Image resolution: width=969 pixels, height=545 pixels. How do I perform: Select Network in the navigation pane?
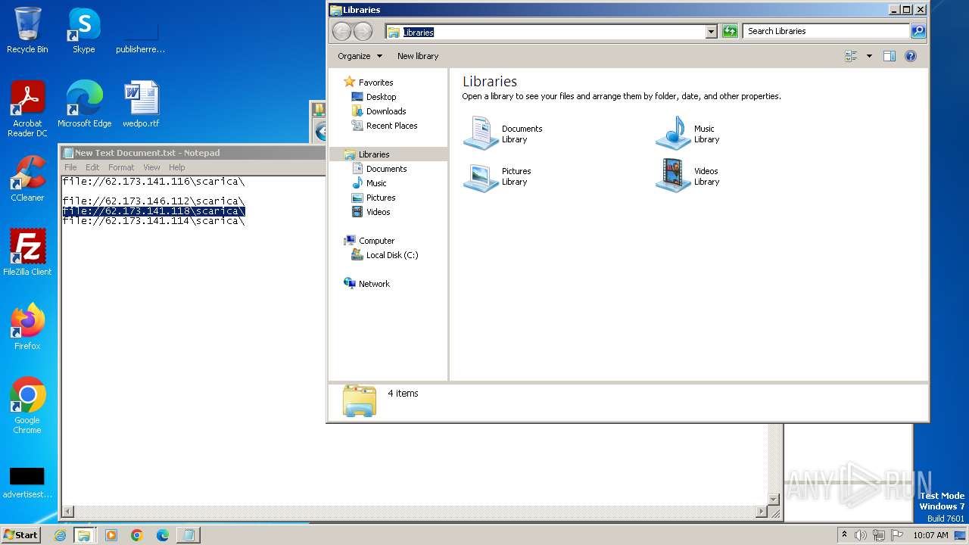click(374, 284)
